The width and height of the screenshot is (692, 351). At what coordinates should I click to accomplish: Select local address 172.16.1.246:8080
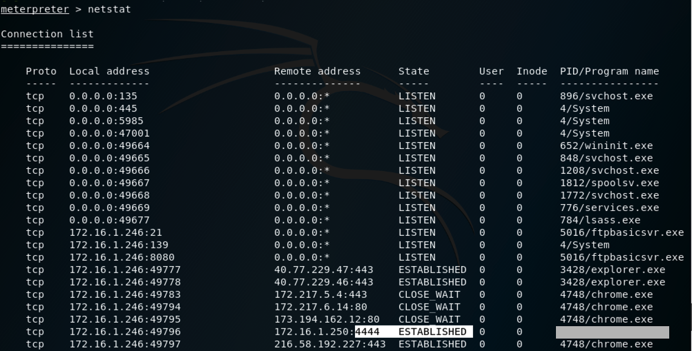click(x=122, y=257)
